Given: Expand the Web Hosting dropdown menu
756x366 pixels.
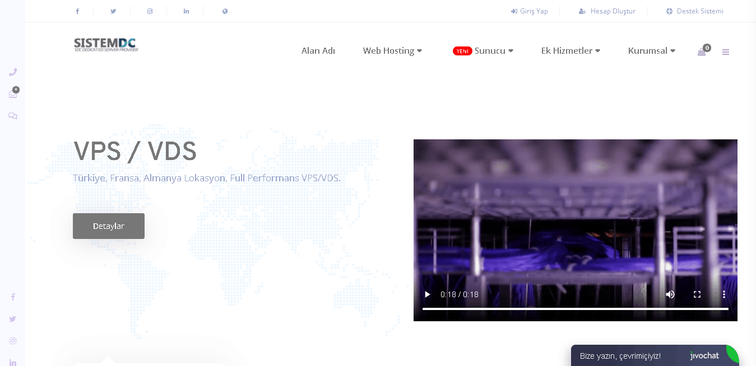Looking at the screenshot, I should (392, 51).
